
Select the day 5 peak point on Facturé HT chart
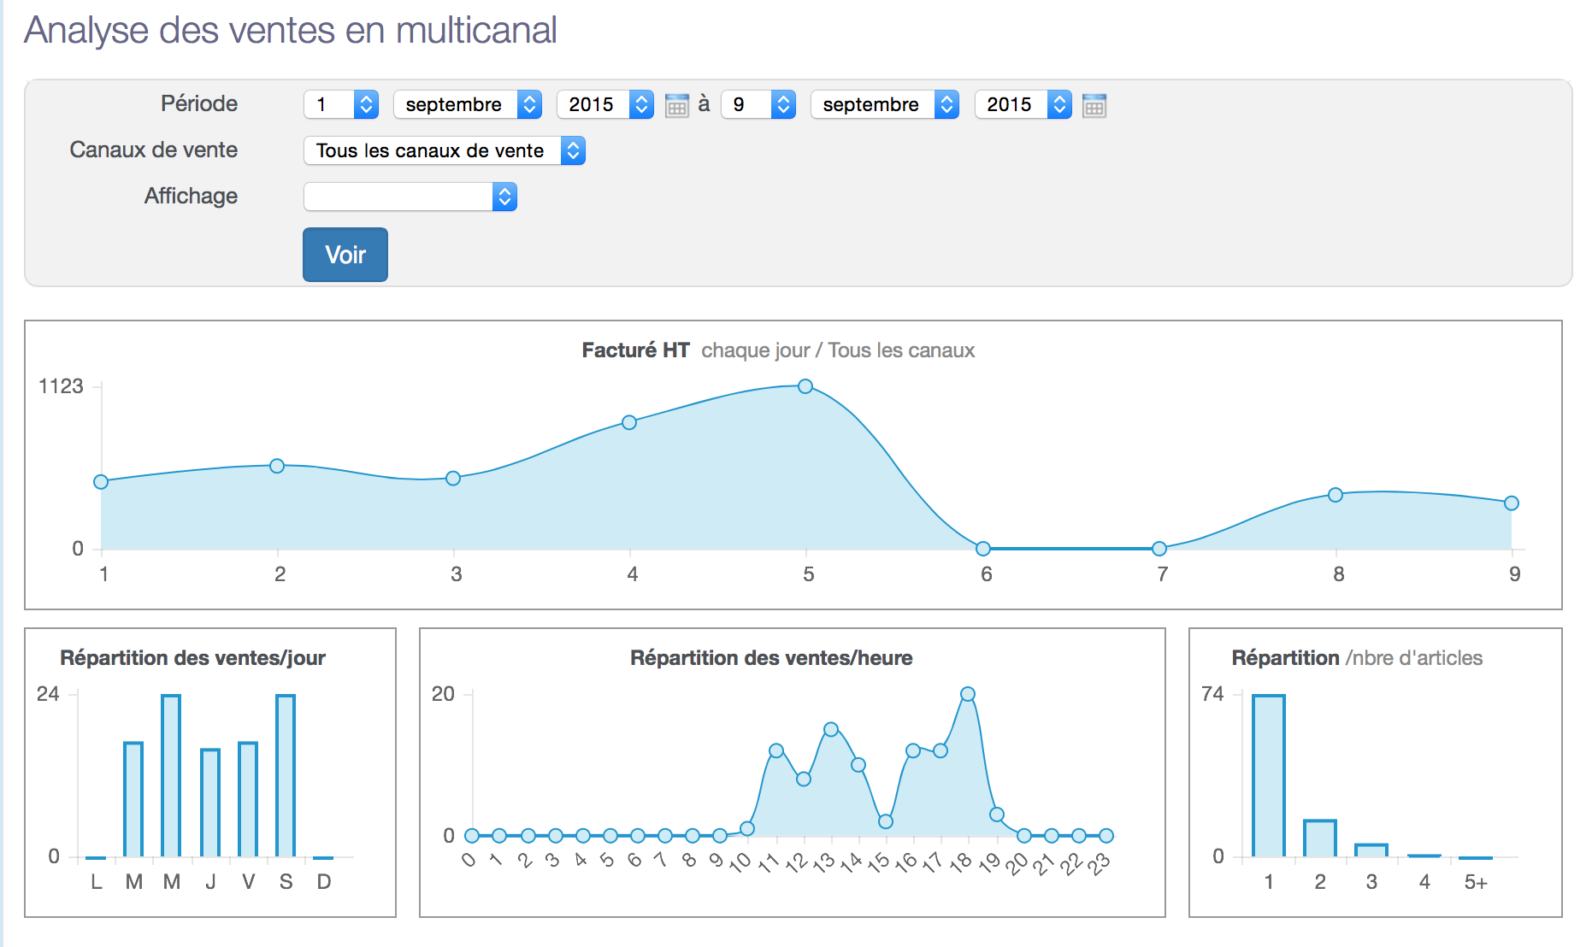click(805, 386)
